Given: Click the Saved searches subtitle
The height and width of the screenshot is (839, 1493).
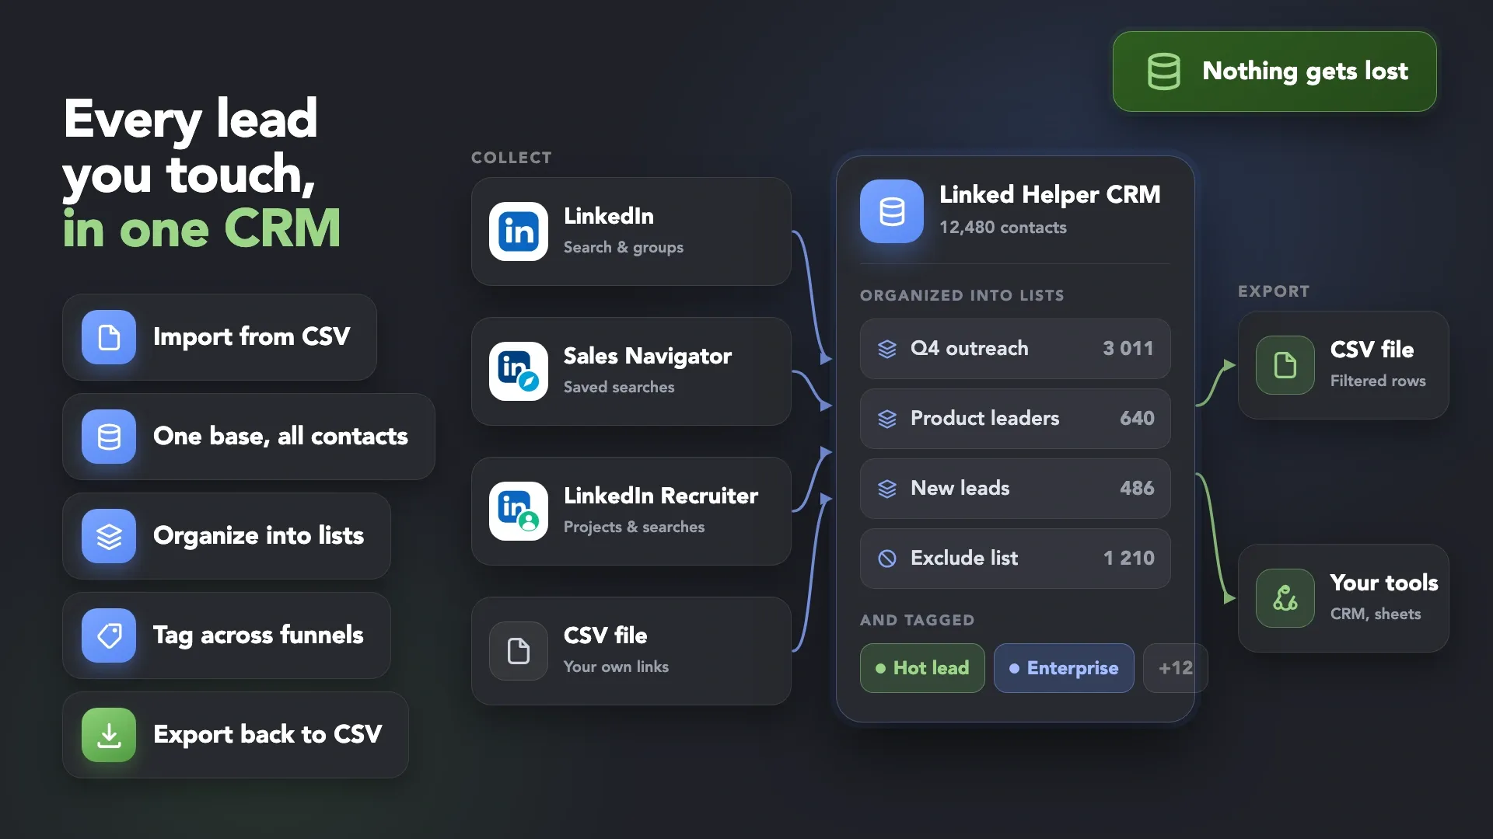Looking at the screenshot, I should click(619, 387).
